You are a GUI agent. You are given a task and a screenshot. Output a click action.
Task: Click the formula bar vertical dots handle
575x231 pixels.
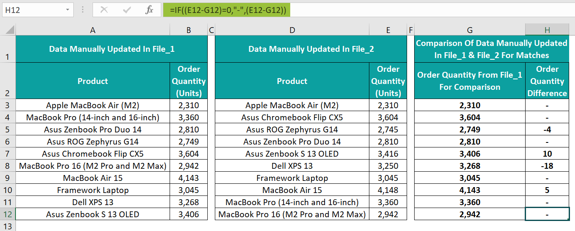83,10
